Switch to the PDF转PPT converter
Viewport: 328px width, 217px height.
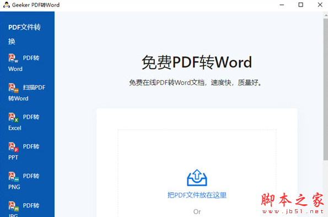24,152
